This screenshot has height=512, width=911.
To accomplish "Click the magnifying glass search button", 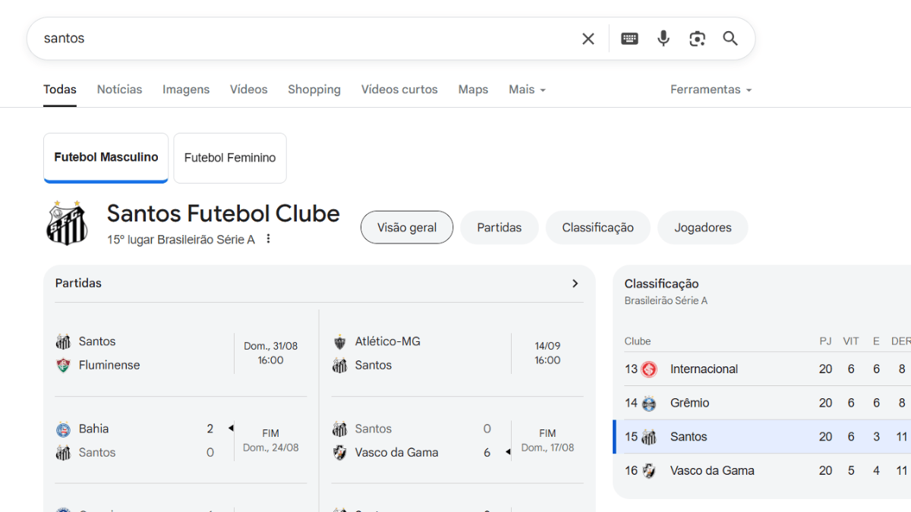I will pos(730,39).
